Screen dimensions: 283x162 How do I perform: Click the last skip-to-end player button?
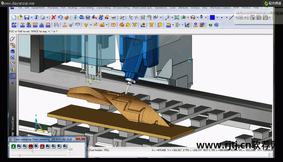65,146
